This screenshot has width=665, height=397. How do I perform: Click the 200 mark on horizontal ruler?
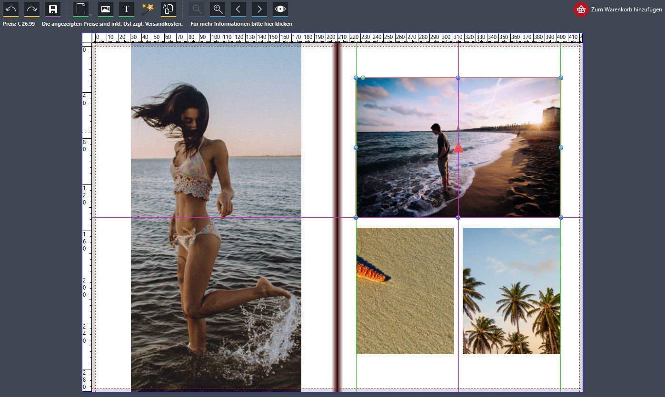pos(331,37)
